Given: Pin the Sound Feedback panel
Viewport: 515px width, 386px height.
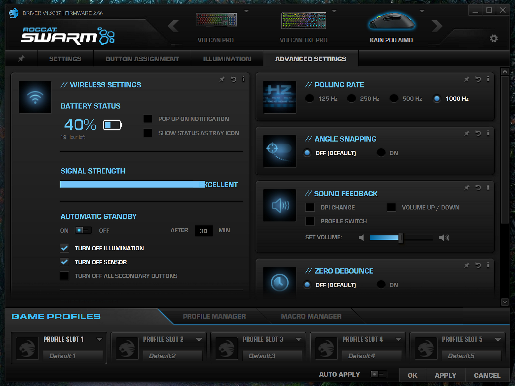Looking at the screenshot, I should pos(467,188).
